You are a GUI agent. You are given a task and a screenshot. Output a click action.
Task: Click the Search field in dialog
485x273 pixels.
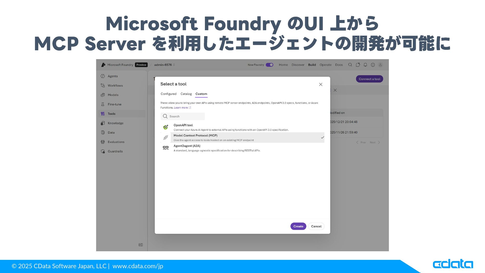click(183, 116)
